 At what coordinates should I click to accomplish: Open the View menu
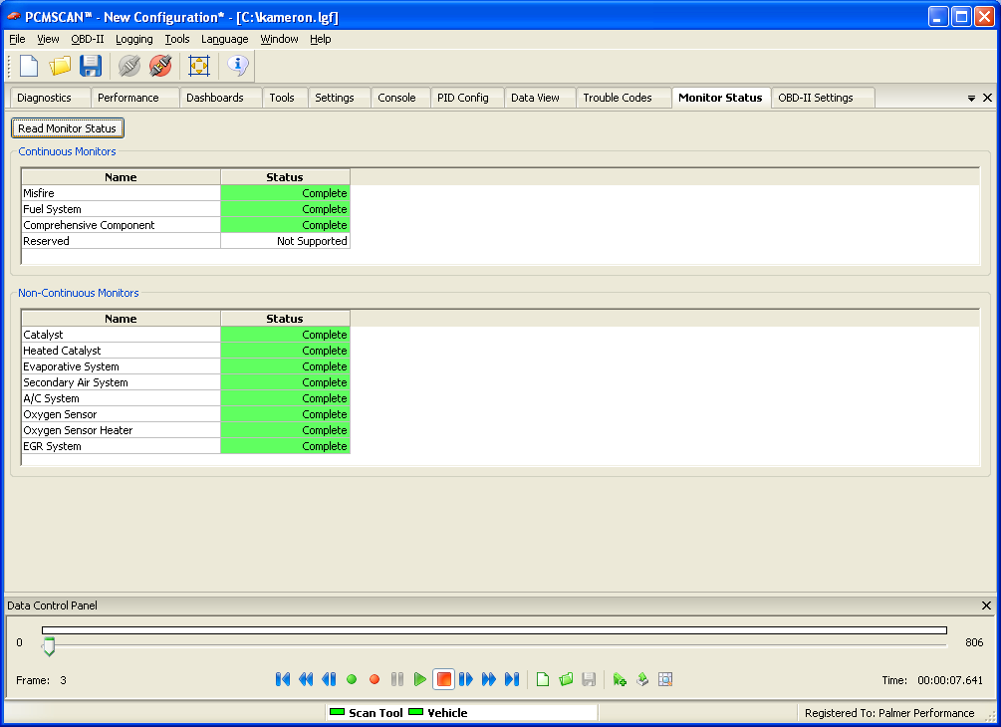[x=48, y=39]
